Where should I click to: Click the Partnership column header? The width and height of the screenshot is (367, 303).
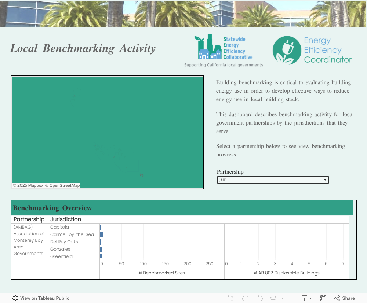coord(29,219)
